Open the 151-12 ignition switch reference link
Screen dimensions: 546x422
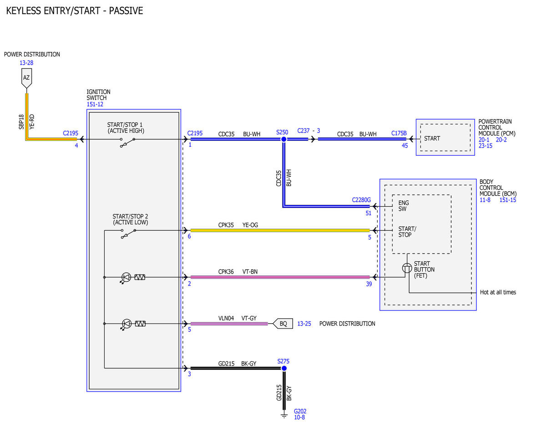95,104
